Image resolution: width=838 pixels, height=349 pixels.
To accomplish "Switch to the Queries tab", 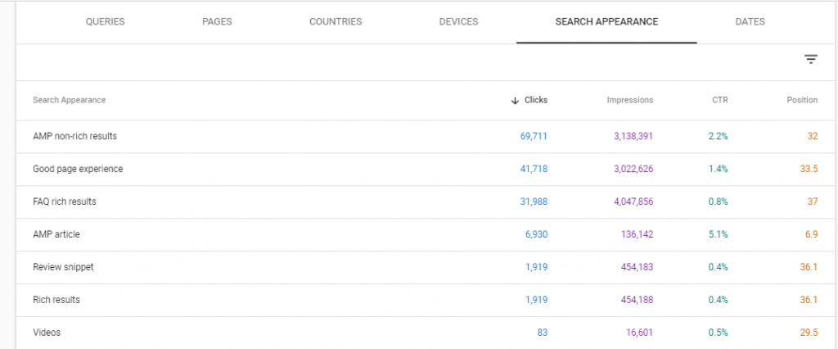I will click(106, 22).
